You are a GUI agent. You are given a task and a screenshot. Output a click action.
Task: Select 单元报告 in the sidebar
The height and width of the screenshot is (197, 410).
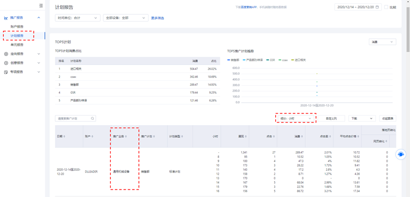point(17,45)
